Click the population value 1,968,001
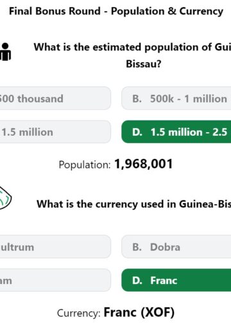 144,164
